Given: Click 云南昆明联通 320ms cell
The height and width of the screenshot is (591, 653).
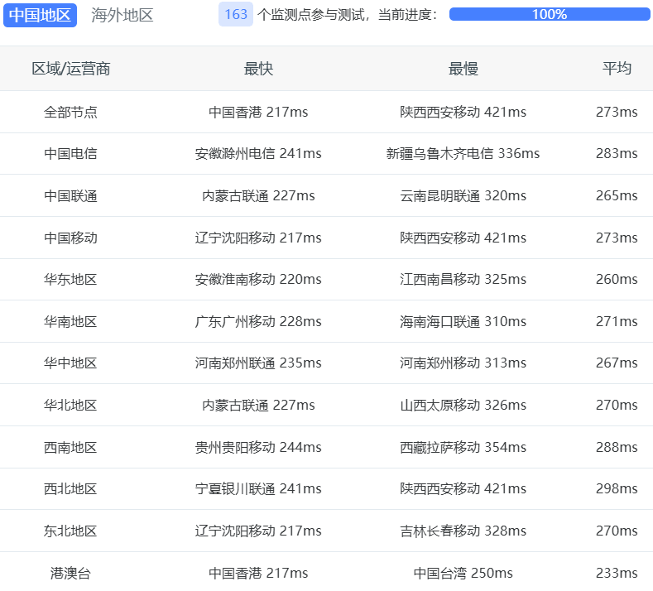Looking at the screenshot, I should click(x=463, y=195).
